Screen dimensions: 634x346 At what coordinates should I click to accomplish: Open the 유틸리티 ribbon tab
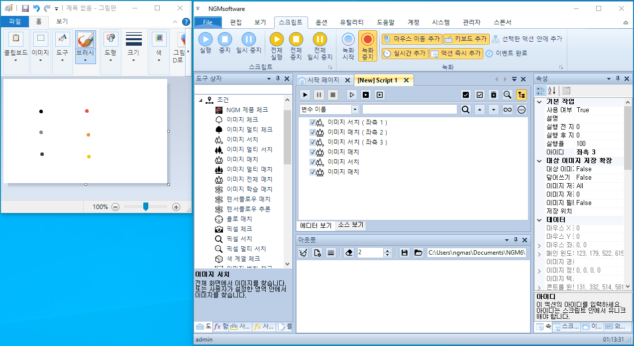[x=352, y=22]
